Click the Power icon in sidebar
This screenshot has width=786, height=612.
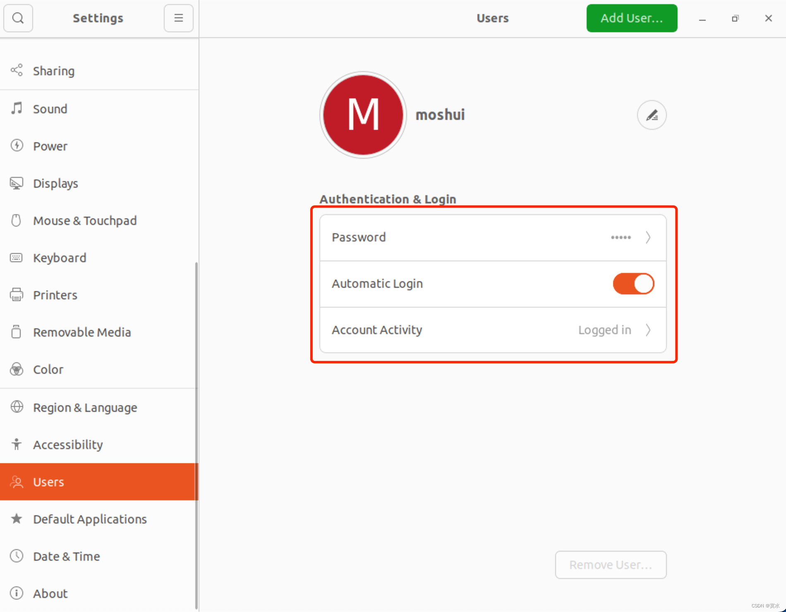point(17,146)
